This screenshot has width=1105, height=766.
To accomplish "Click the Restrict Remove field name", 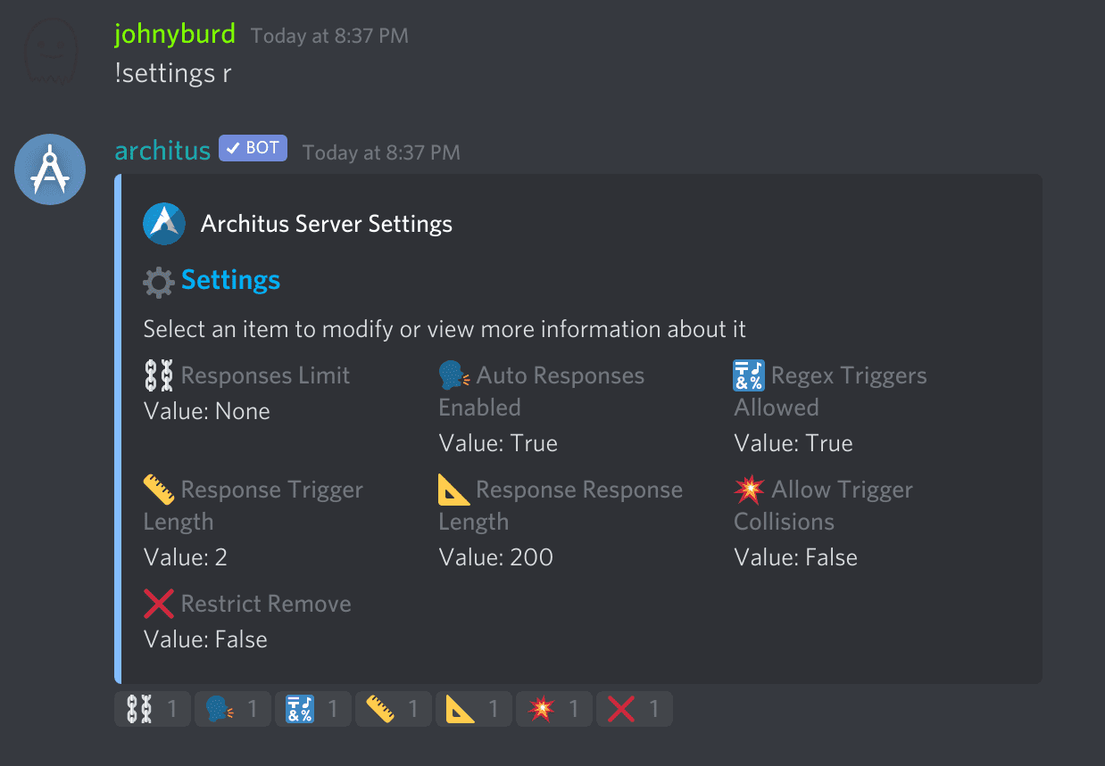I will pos(266,604).
